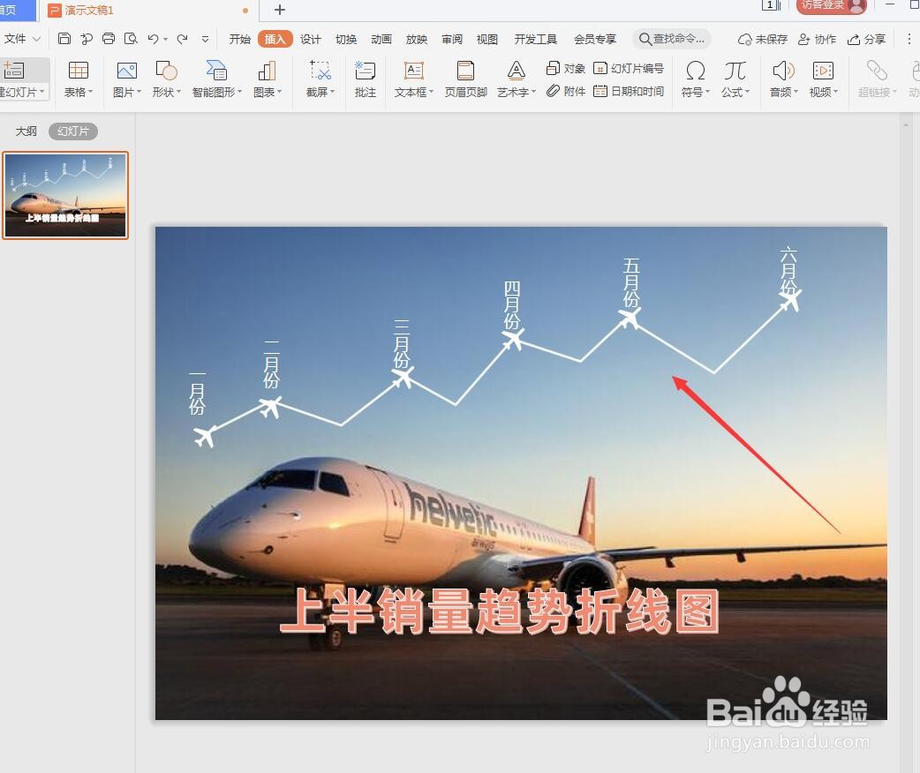Insert Formula (公式)
The image size is (920, 773).
(735, 79)
